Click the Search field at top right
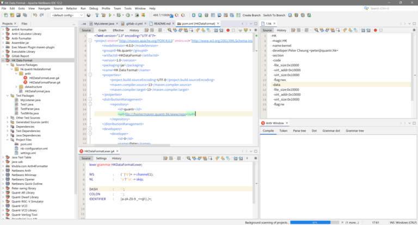The width and height of the screenshot is (418, 225). pos(390,9)
